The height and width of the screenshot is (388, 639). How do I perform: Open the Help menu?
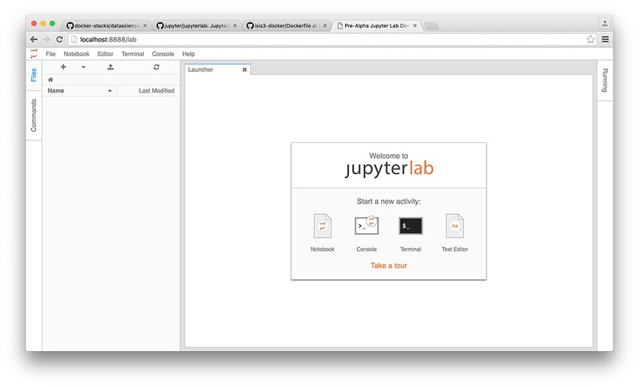(x=189, y=53)
